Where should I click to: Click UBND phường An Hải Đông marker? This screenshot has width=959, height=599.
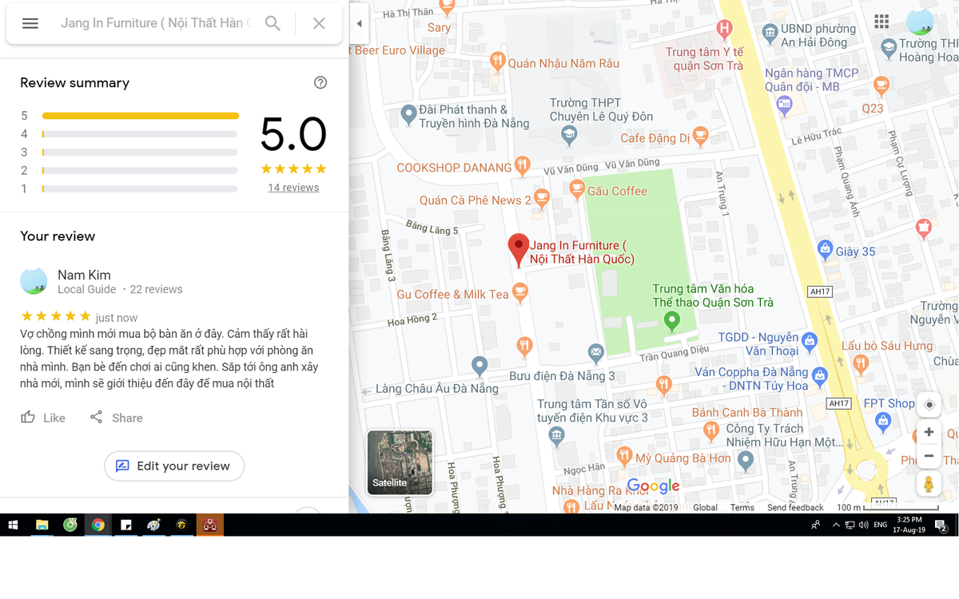tap(770, 33)
